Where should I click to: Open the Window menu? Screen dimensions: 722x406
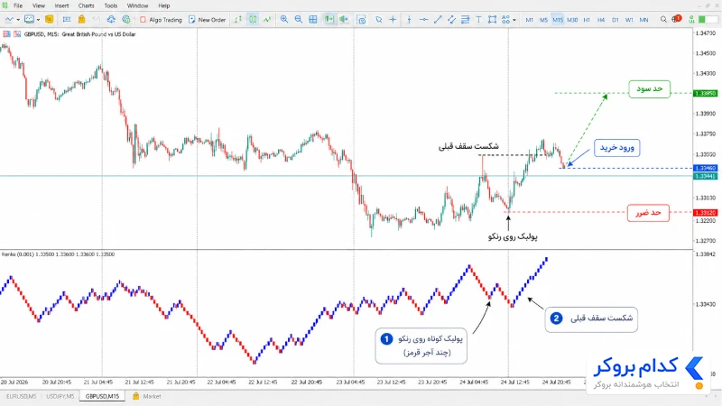pyautogui.click(x=137, y=5)
